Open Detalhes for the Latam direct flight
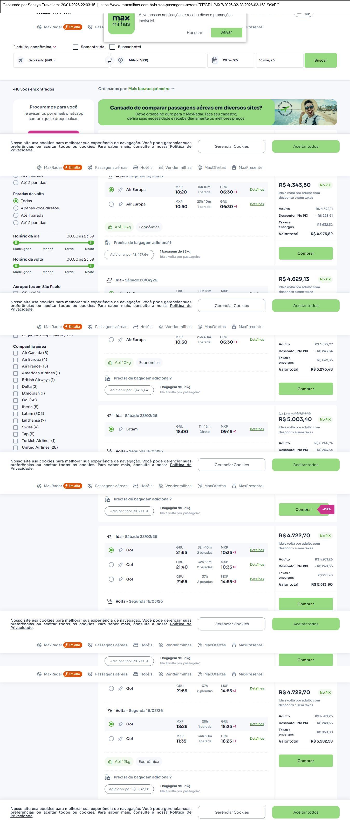Screen dimensions: 350x825 [x=257, y=429]
